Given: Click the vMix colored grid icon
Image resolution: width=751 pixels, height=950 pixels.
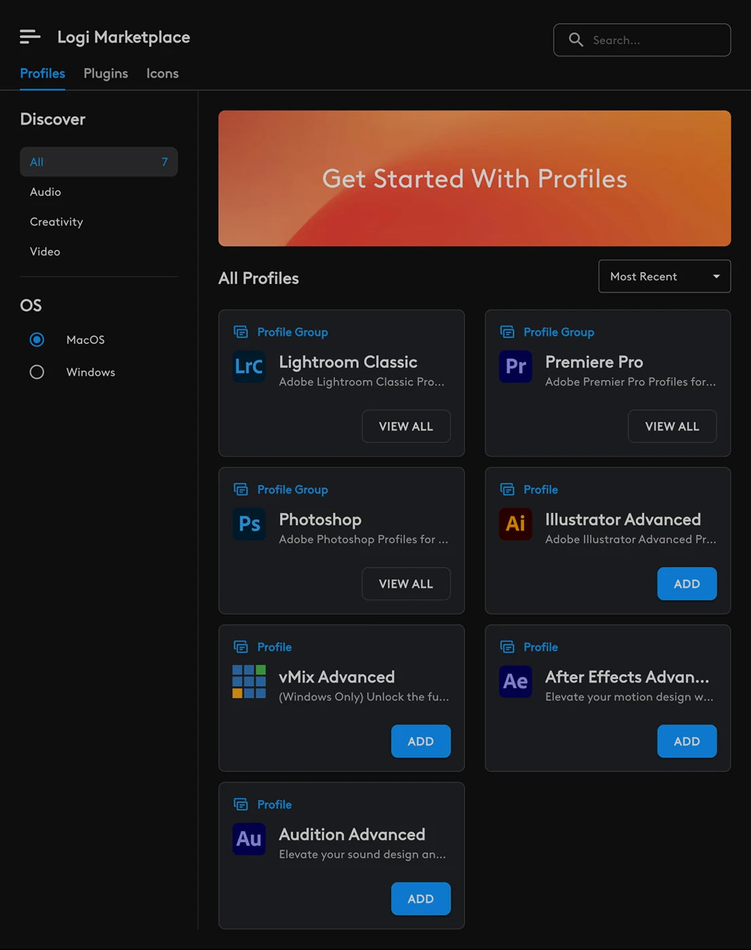Looking at the screenshot, I should (249, 681).
